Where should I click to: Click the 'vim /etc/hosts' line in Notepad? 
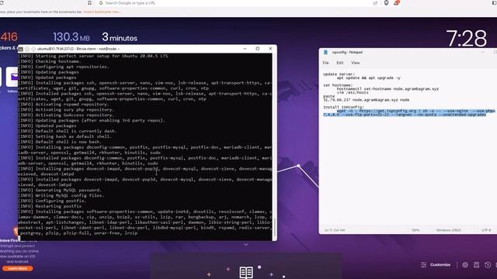353,93
